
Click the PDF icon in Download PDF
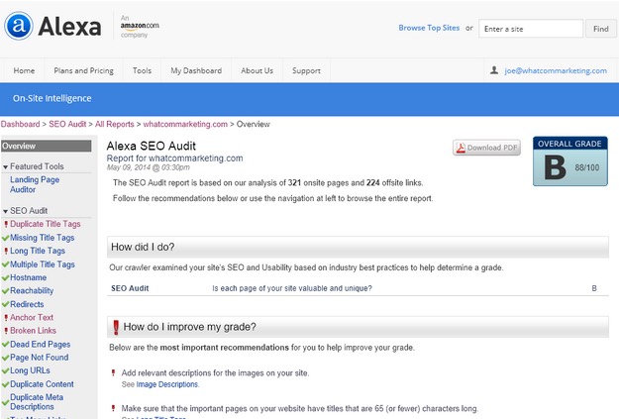click(x=461, y=148)
